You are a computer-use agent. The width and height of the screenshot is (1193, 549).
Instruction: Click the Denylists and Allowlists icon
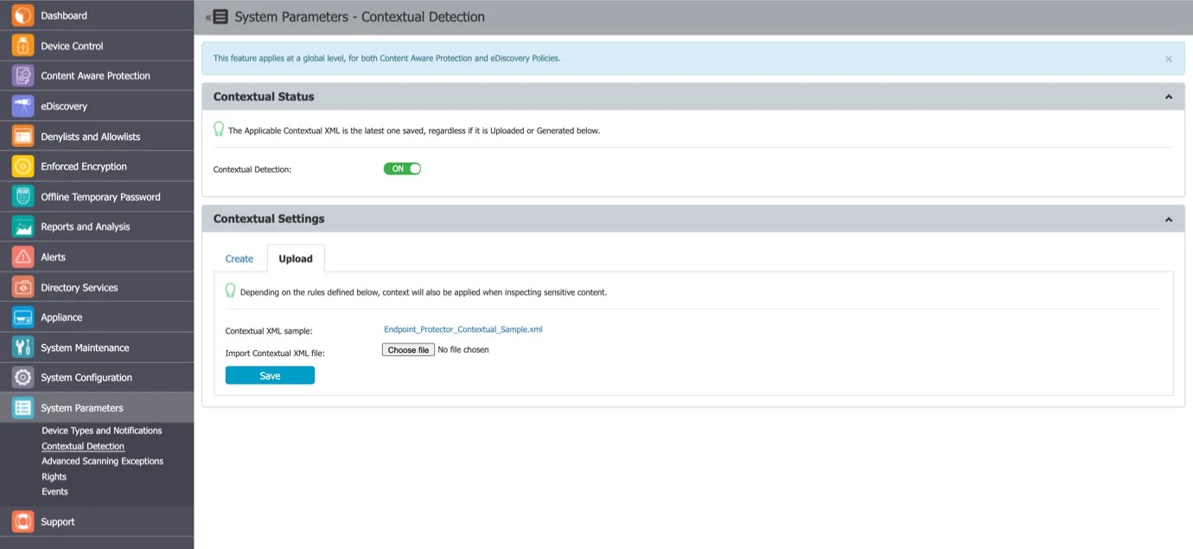coord(22,137)
